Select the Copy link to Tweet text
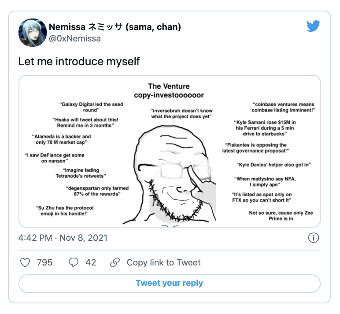This screenshot has height=314, width=340. coord(163,262)
